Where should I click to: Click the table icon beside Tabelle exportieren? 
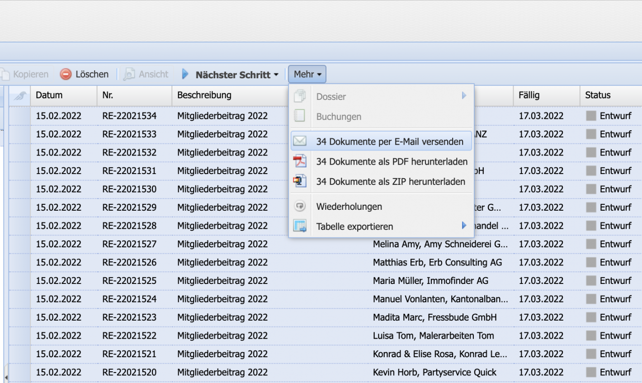(299, 226)
